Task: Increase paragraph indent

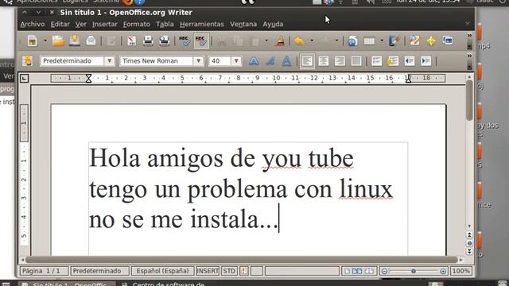Action: click(x=425, y=61)
